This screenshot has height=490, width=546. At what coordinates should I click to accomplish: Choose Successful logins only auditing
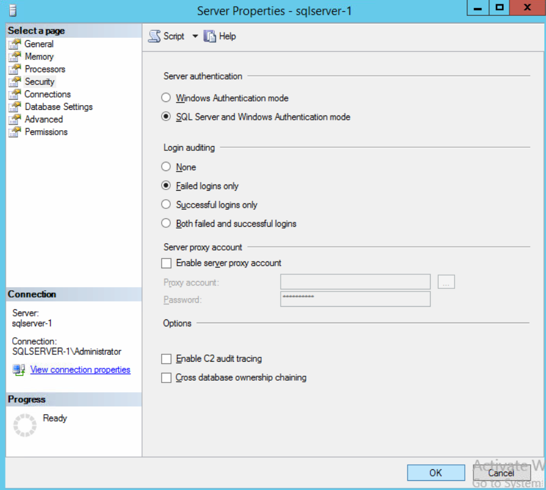[x=166, y=204]
